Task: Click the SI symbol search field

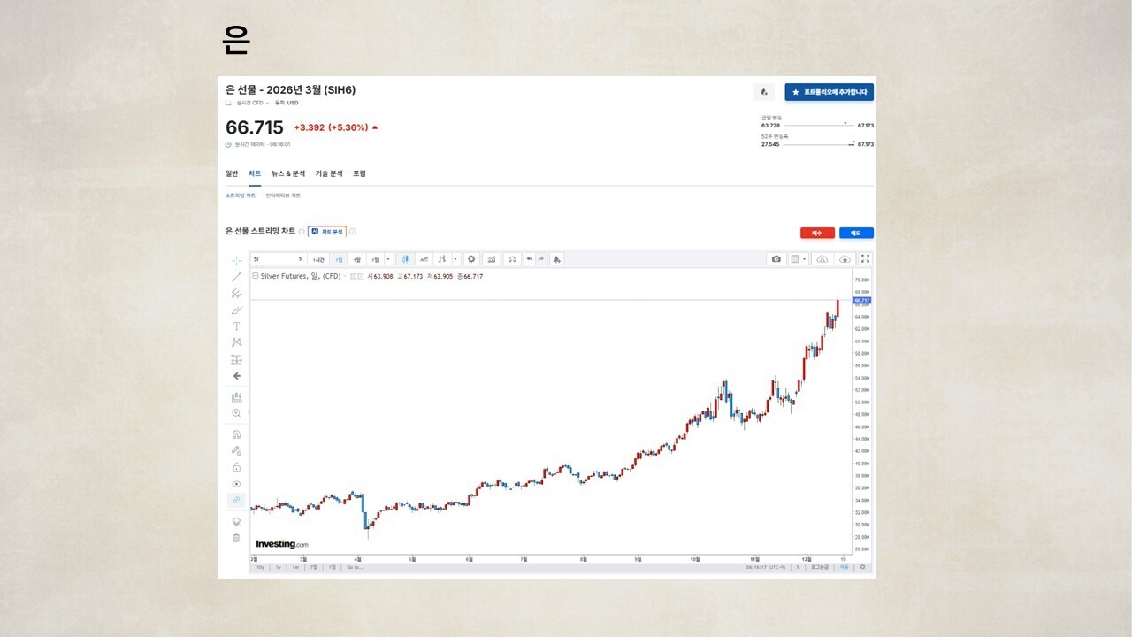Action: (x=274, y=259)
